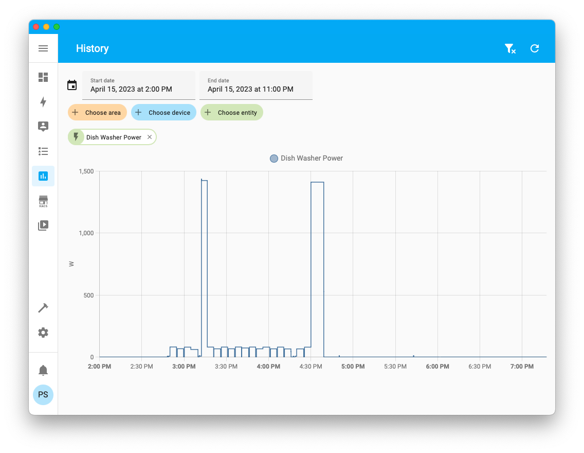
Task: Click the Start date field
Action: [x=139, y=86]
